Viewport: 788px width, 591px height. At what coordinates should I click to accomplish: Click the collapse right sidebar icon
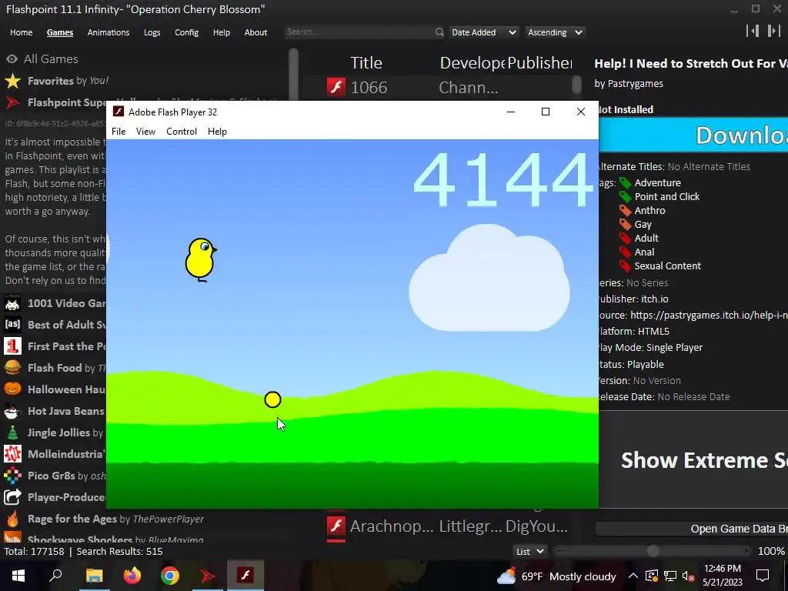(x=774, y=31)
